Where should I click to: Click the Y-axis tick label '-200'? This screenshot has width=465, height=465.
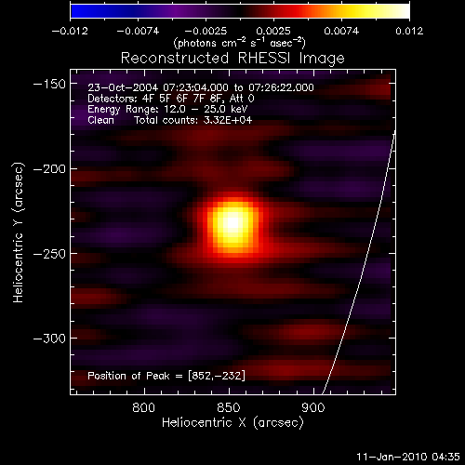click(x=49, y=169)
